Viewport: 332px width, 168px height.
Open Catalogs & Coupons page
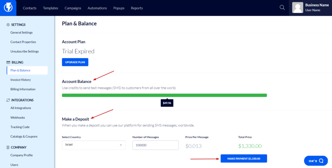tap(24, 136)
